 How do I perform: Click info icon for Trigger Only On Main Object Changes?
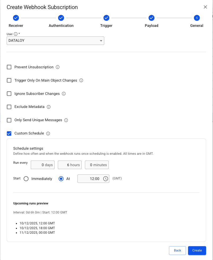(x=81, y=80)
